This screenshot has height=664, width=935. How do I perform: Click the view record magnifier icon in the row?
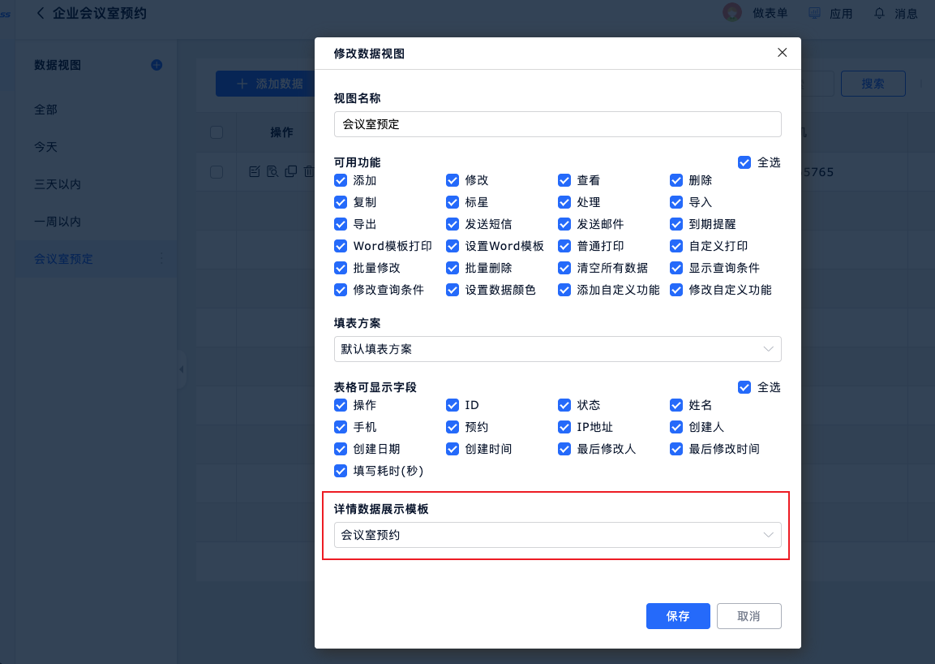272,171
